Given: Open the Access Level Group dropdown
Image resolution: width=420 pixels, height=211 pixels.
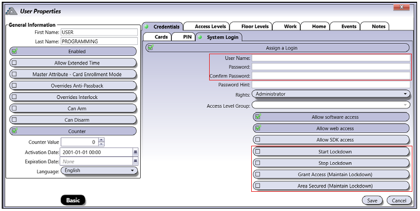Looking at the screenshot, I should tap(331, 105).
